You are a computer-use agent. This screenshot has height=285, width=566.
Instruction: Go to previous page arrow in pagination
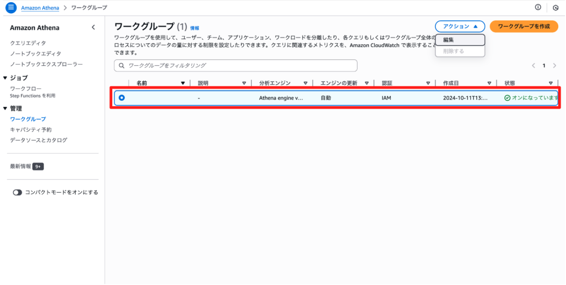point(533,66)
